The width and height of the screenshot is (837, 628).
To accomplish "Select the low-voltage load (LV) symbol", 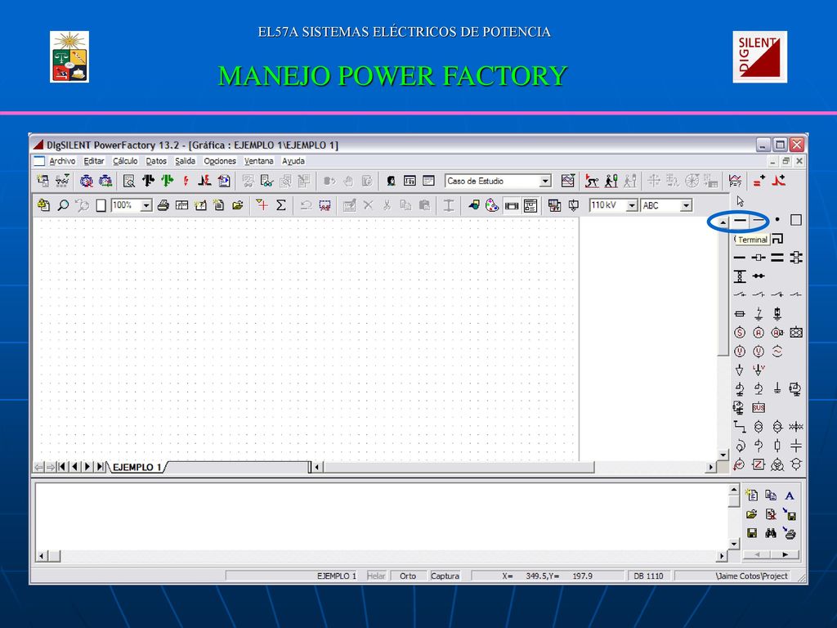I will (x=759, y=370).
